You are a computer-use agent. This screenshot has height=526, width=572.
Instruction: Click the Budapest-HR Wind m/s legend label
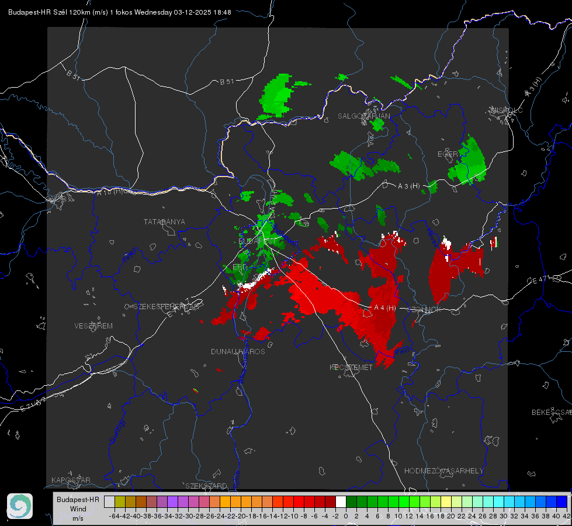point(78,508)
